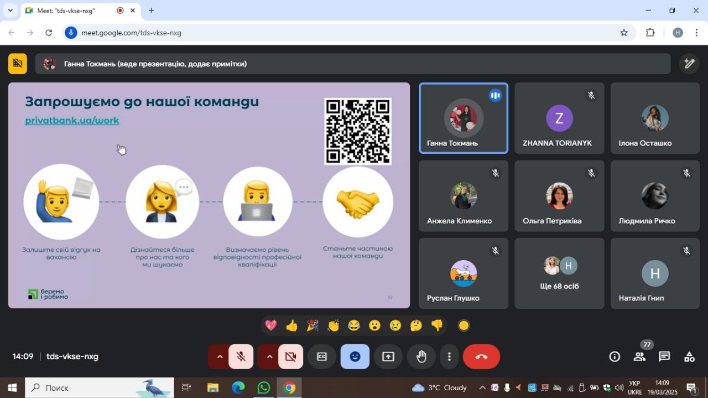The height and width of the screenshot is (398, 708).
Task: Open the Chrome three-dot menu
Action: tap(696, 33)
